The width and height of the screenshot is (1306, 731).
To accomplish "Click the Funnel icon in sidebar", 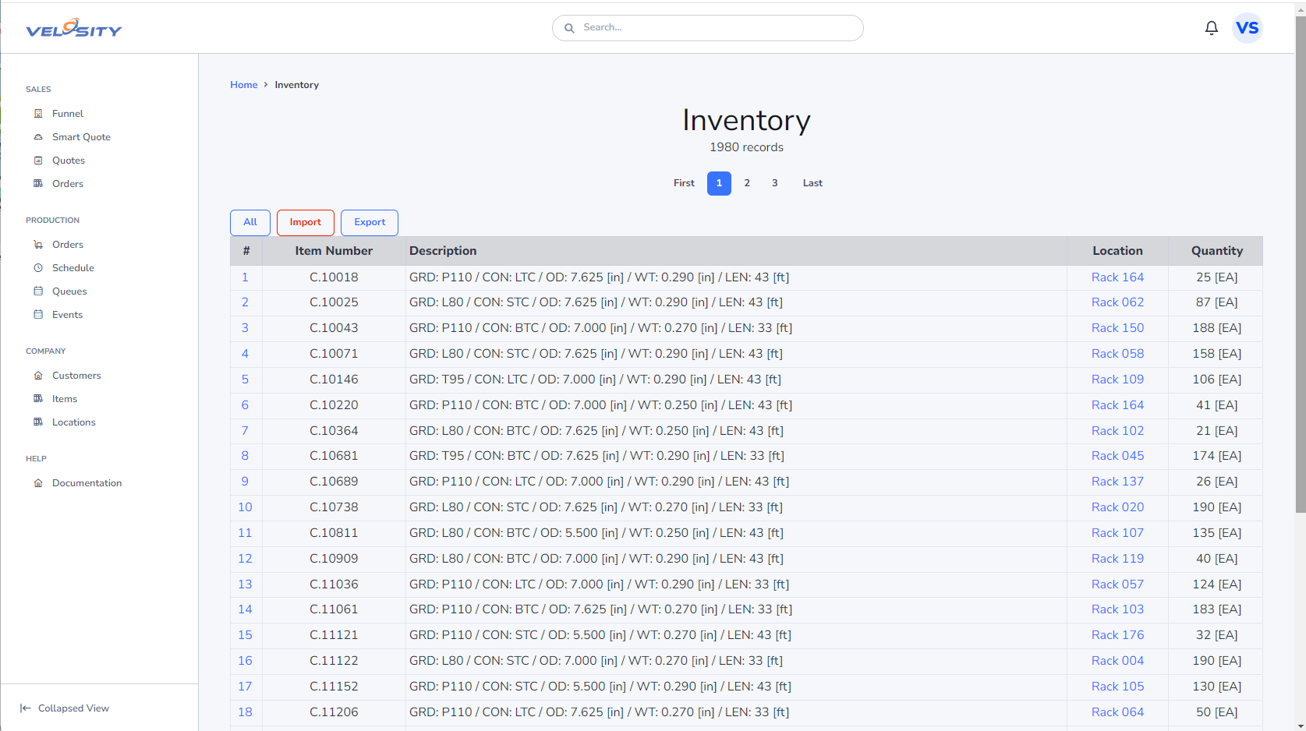I will (x=38, y=114).
